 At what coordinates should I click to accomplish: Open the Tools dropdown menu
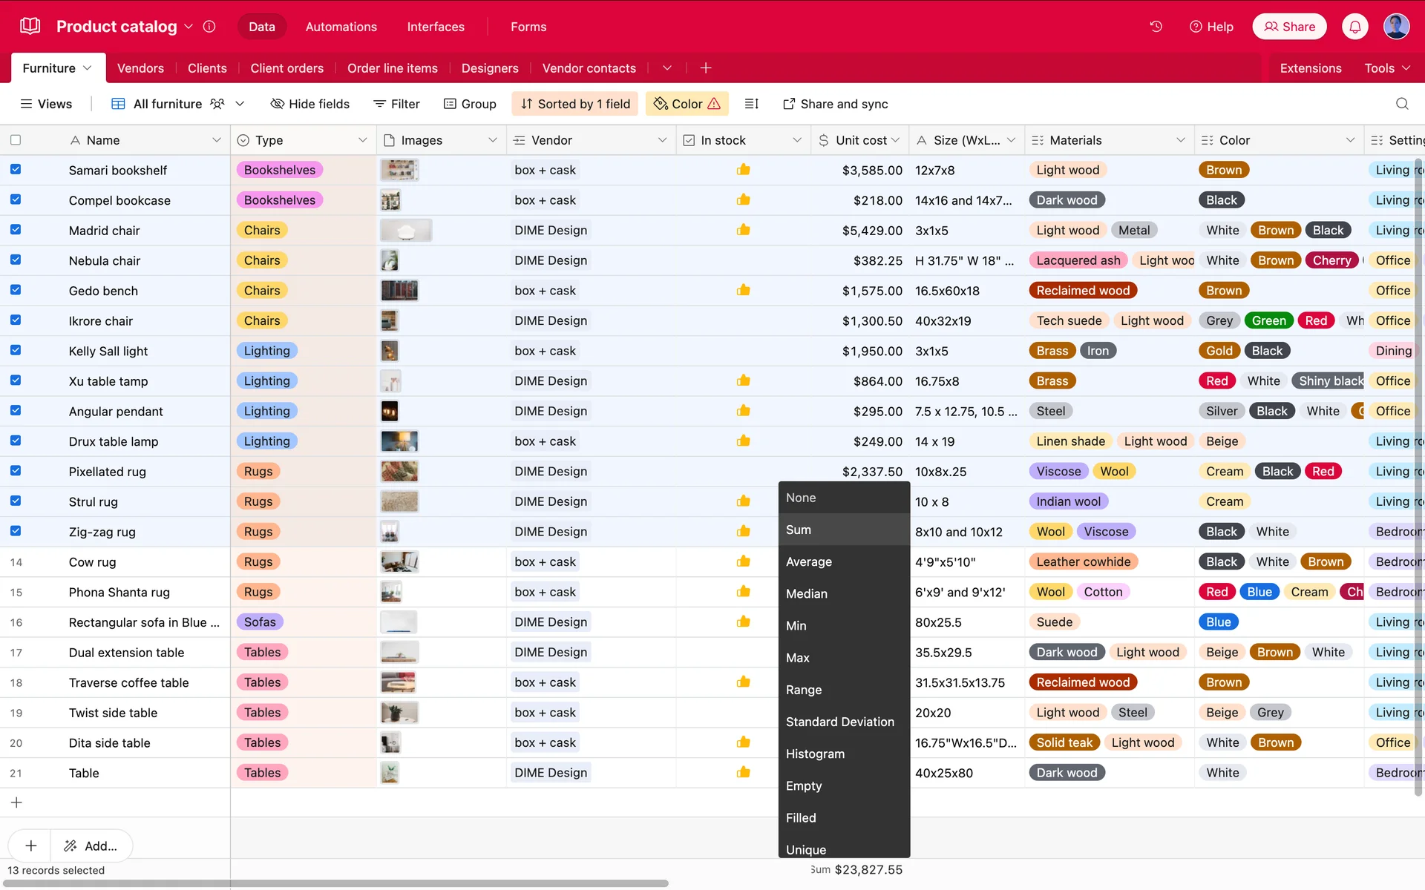click(1386, 68)
